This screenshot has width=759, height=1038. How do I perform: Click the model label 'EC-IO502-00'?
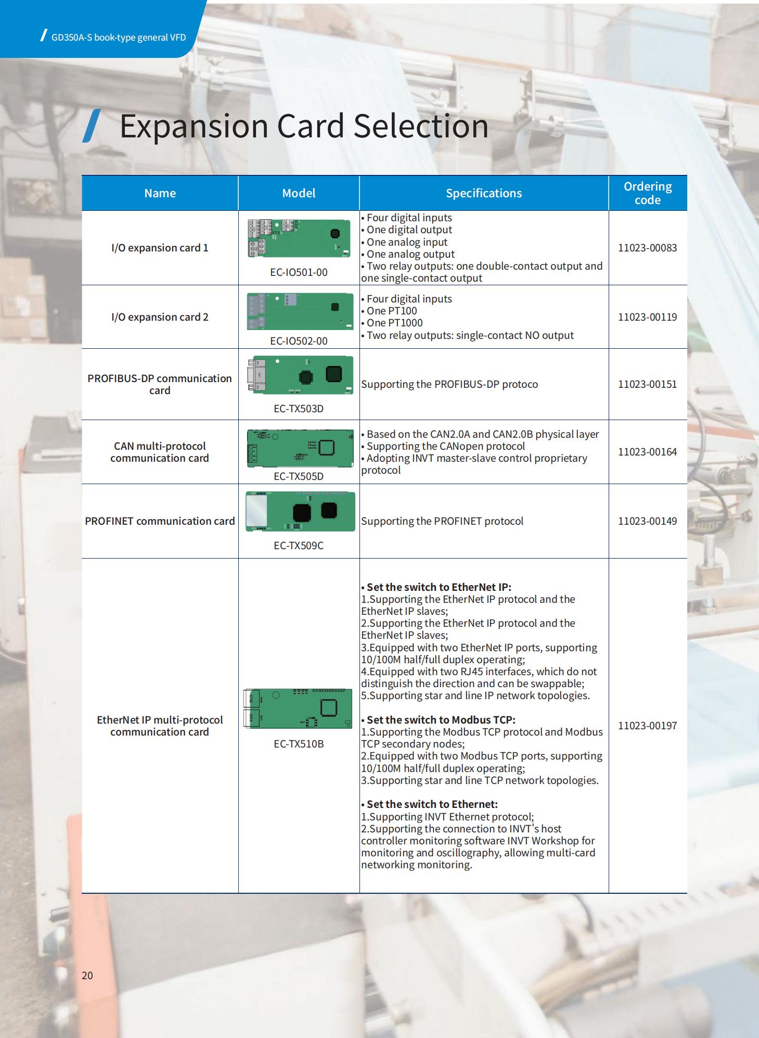pyautogui.click(x=299, y=341)
